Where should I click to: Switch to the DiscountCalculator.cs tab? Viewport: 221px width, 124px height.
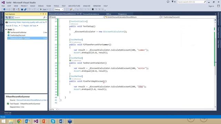pyautogui.click(x=91, y=14)
